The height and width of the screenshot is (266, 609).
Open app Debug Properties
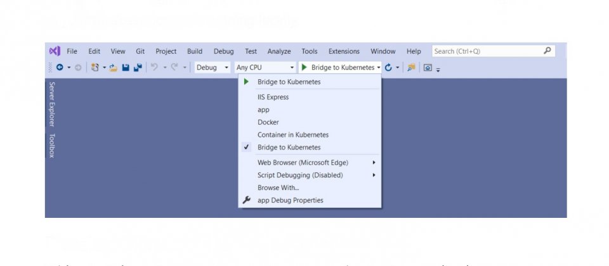[290, 200]
